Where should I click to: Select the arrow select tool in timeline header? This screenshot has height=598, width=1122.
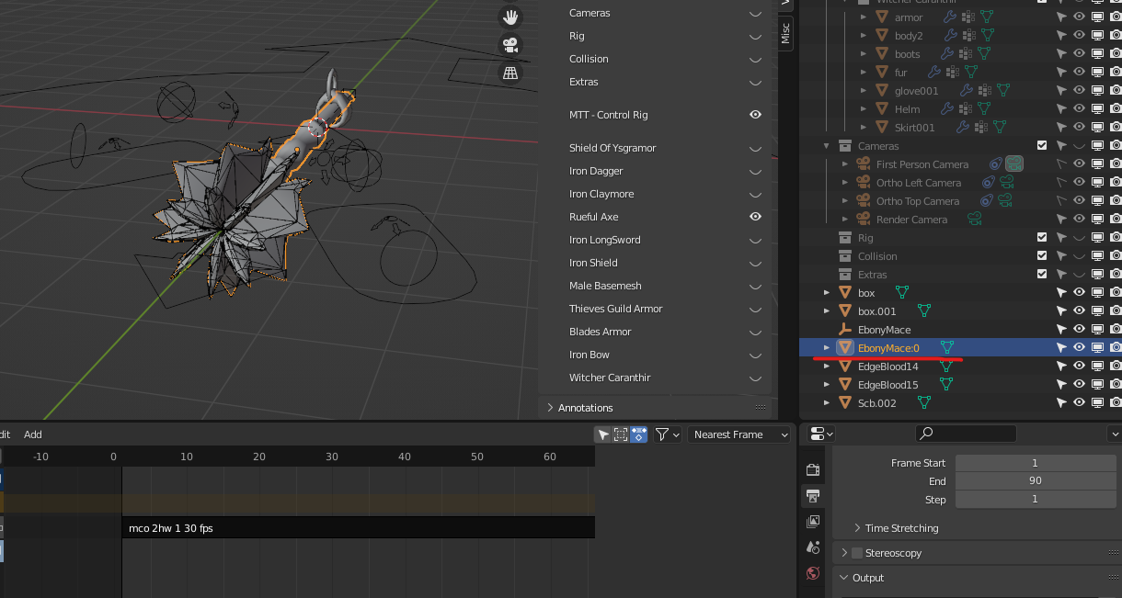pos(603,434)
